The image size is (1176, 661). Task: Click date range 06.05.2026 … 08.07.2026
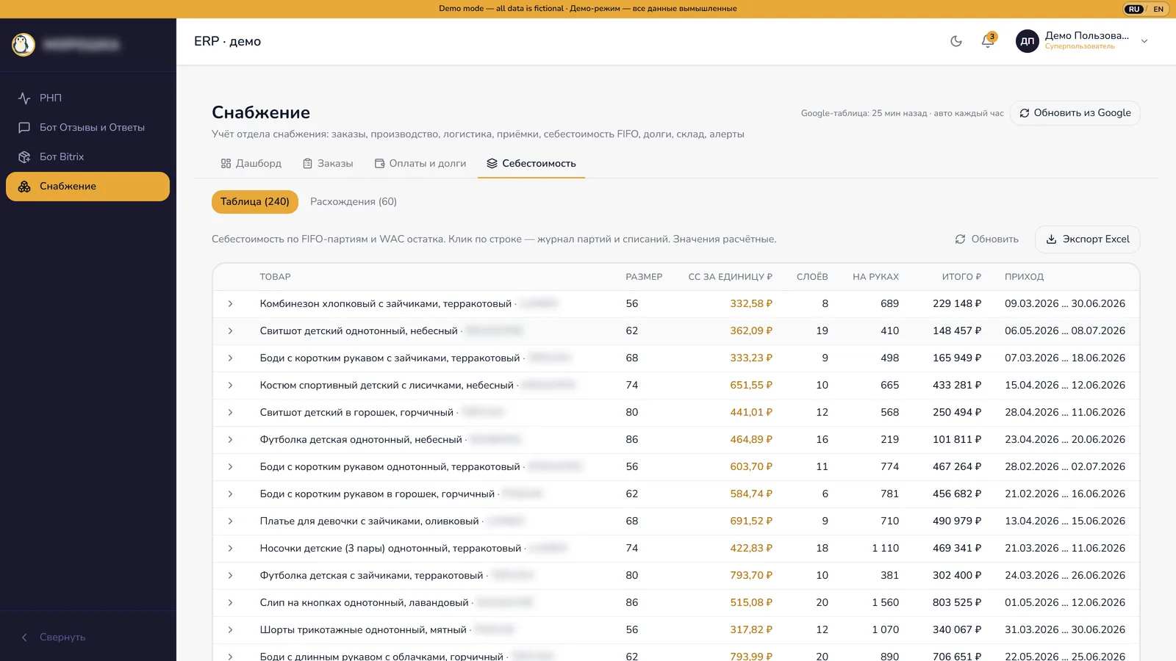click(x=1065, y=330)
